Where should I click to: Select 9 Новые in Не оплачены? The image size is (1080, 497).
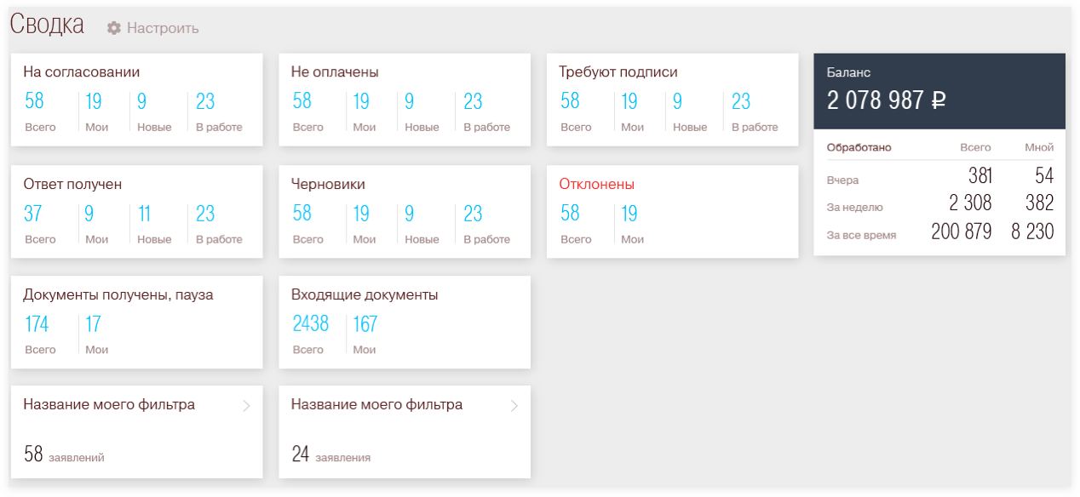[x=422, y=111]
